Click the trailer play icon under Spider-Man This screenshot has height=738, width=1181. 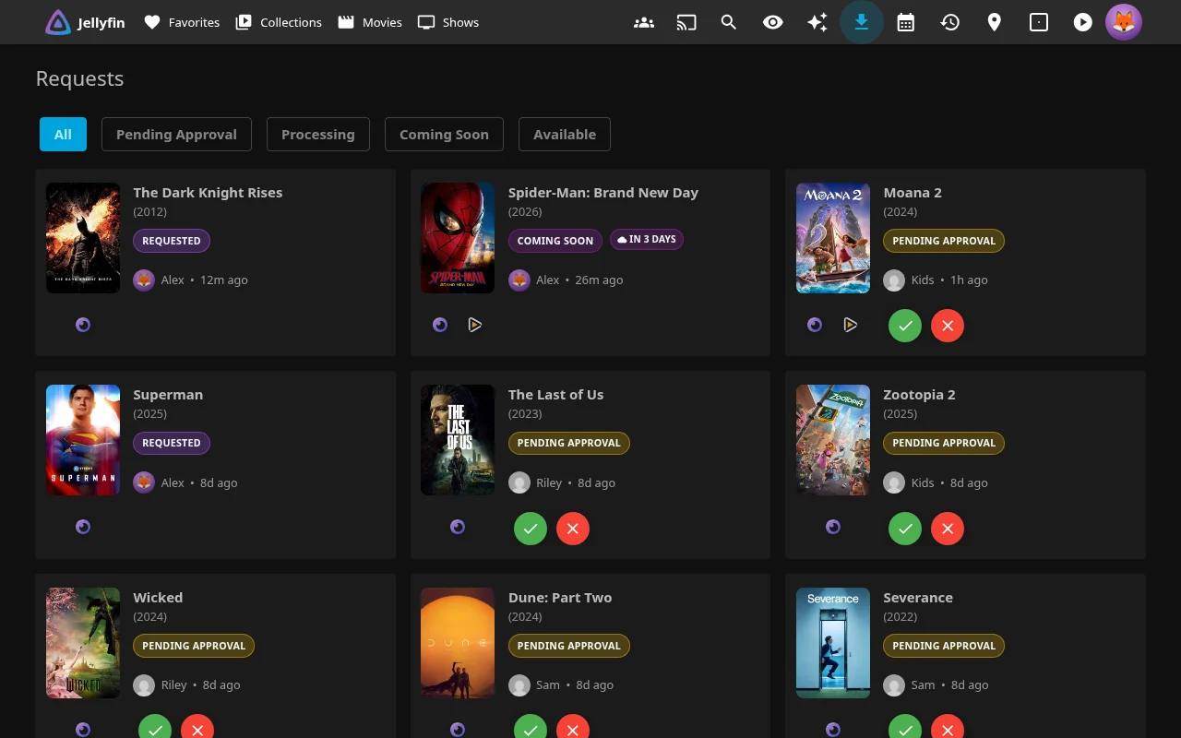click(x=475, y=325)
